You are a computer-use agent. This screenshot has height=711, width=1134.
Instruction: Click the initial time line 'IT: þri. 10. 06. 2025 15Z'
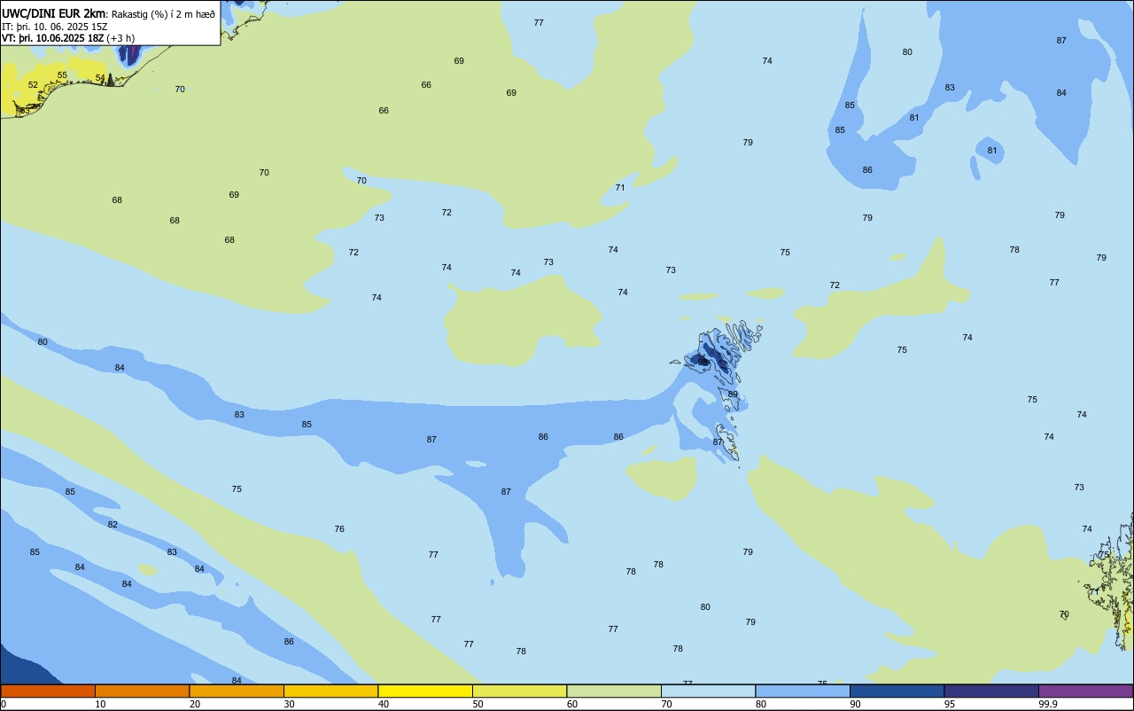click(55, 26)
